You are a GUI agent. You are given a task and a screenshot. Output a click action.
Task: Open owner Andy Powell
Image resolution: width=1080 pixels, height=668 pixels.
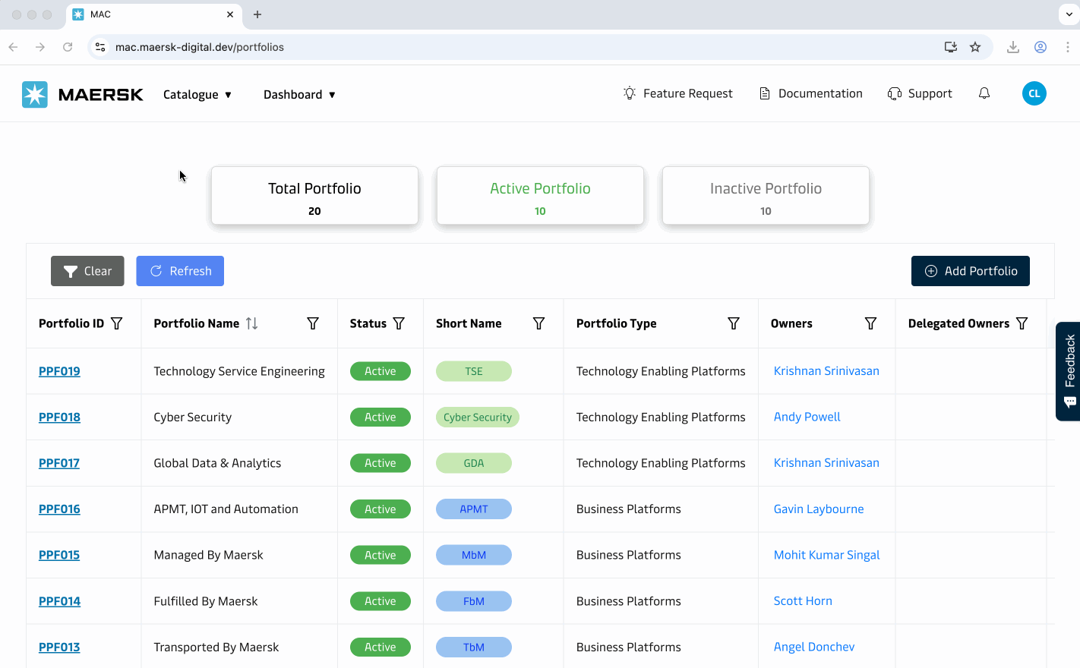807,417
